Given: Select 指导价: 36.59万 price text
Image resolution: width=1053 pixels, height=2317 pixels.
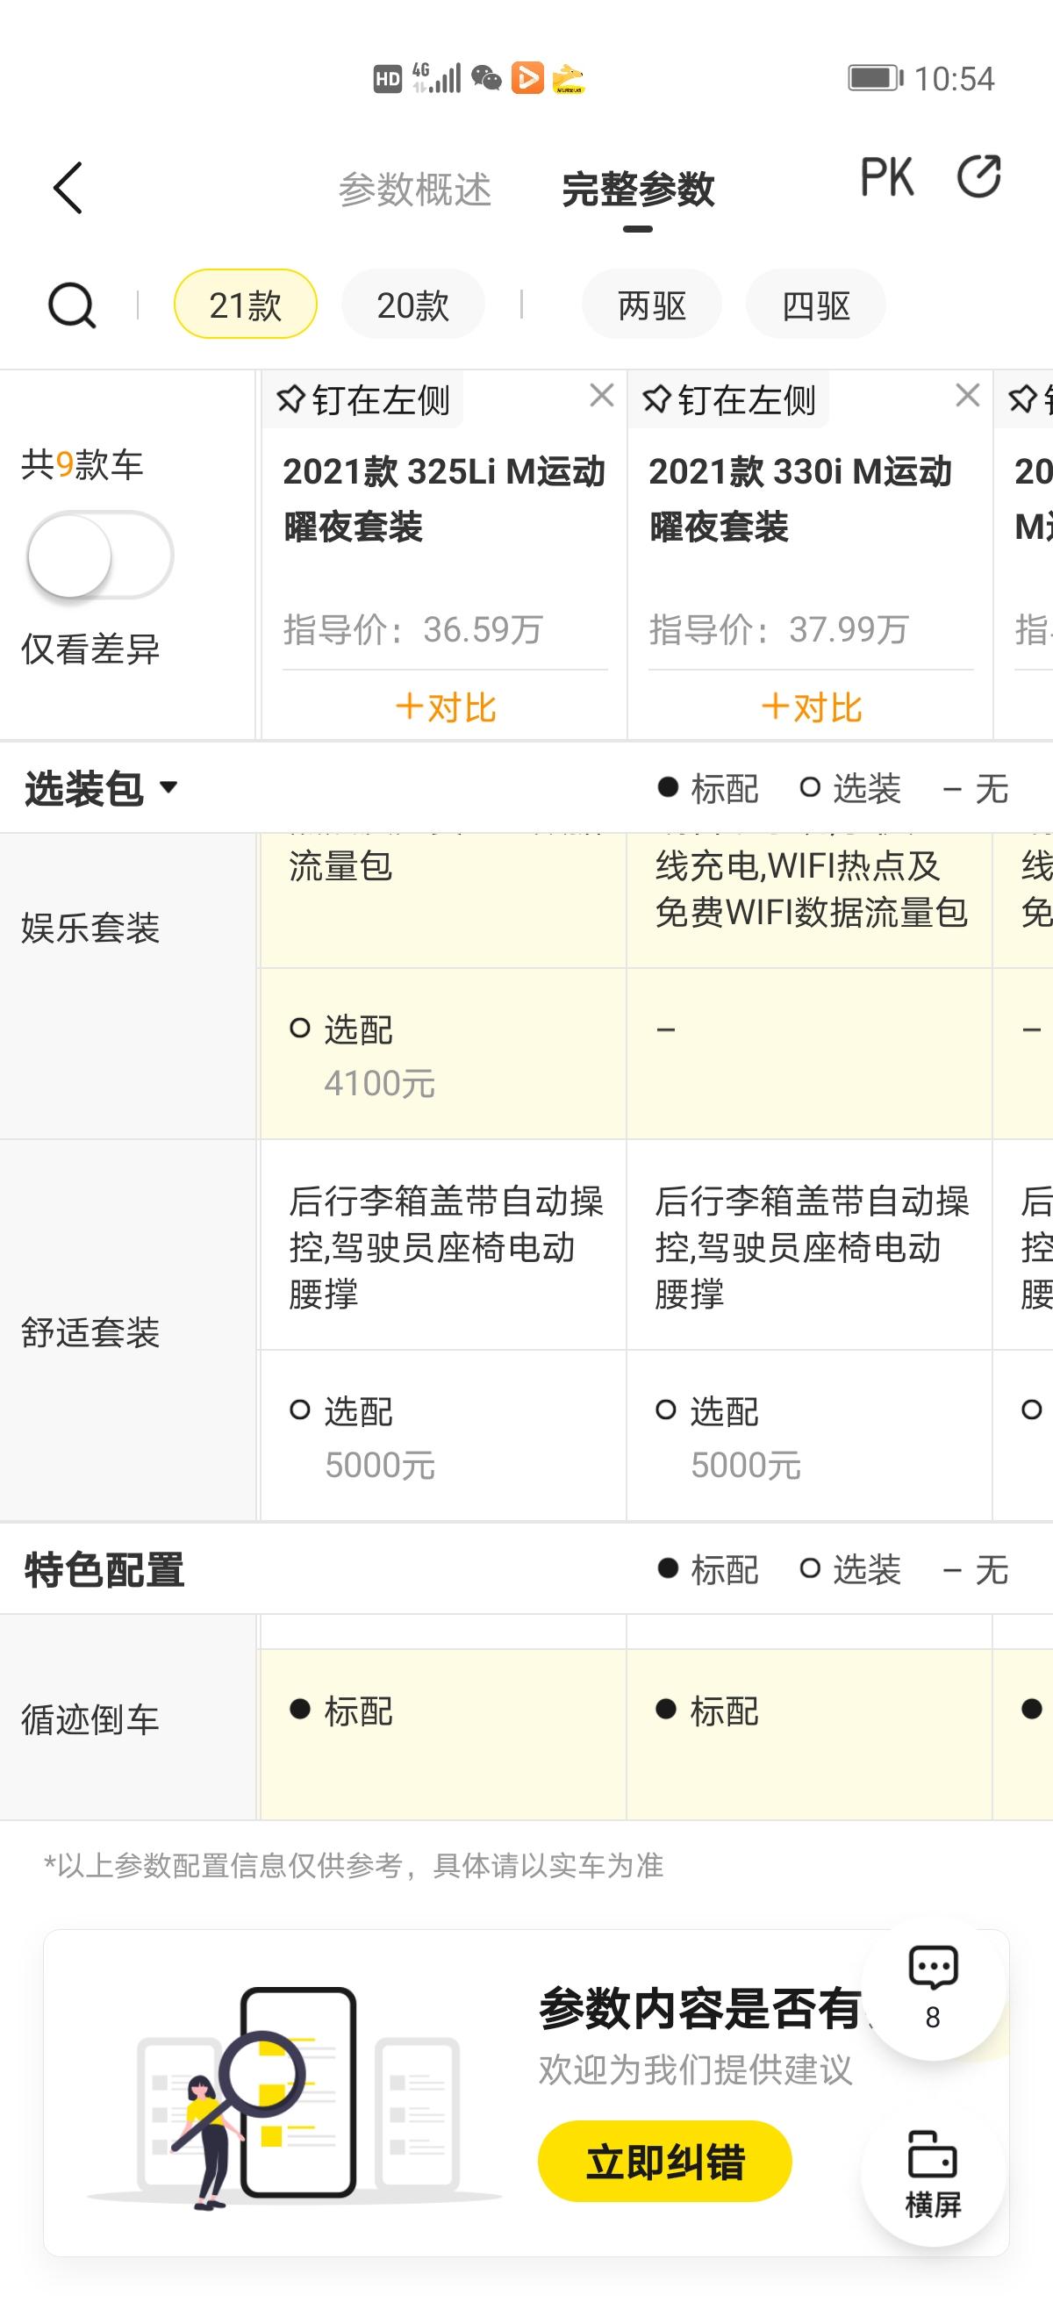Looking at the screenshot, I should pos(412,629).
